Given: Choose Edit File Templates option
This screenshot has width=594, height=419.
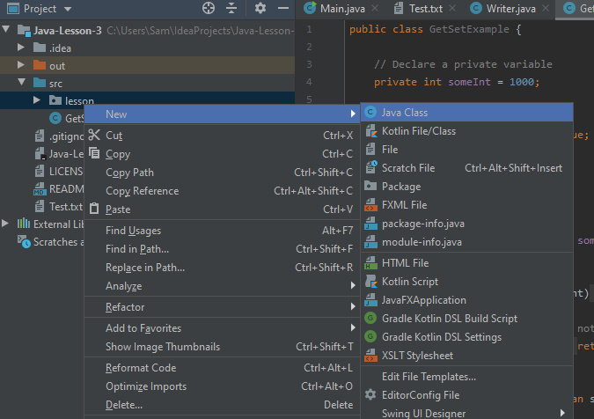Looking at the screenshot, I should 429,377.
